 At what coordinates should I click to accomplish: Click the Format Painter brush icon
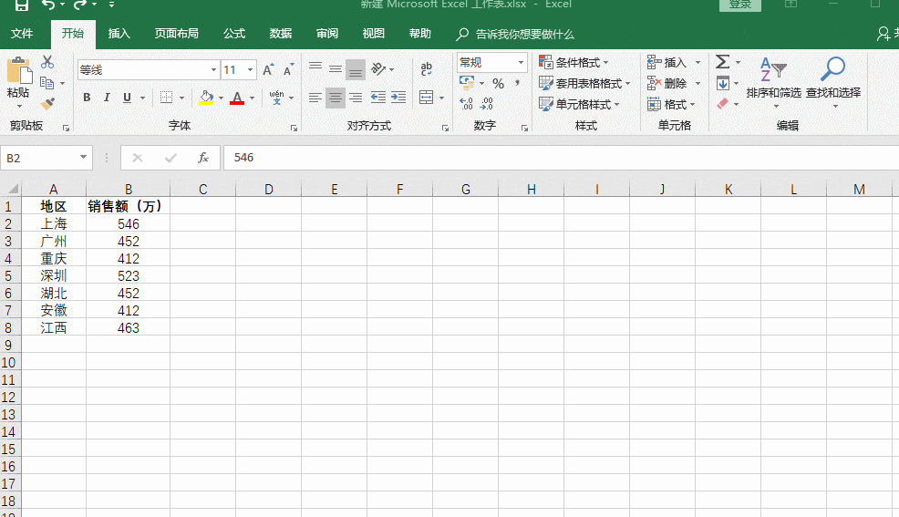tap(48, 104)
